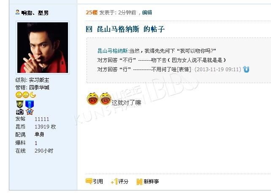Click the 编辑 edit link
Screen dimensions: 271x193
tap(147, 12)
